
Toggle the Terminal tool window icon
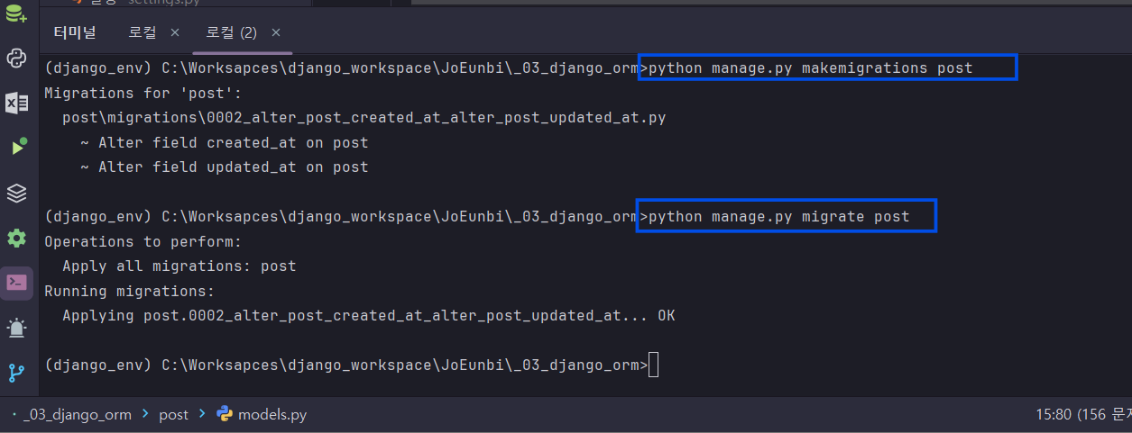coord(16,283)
